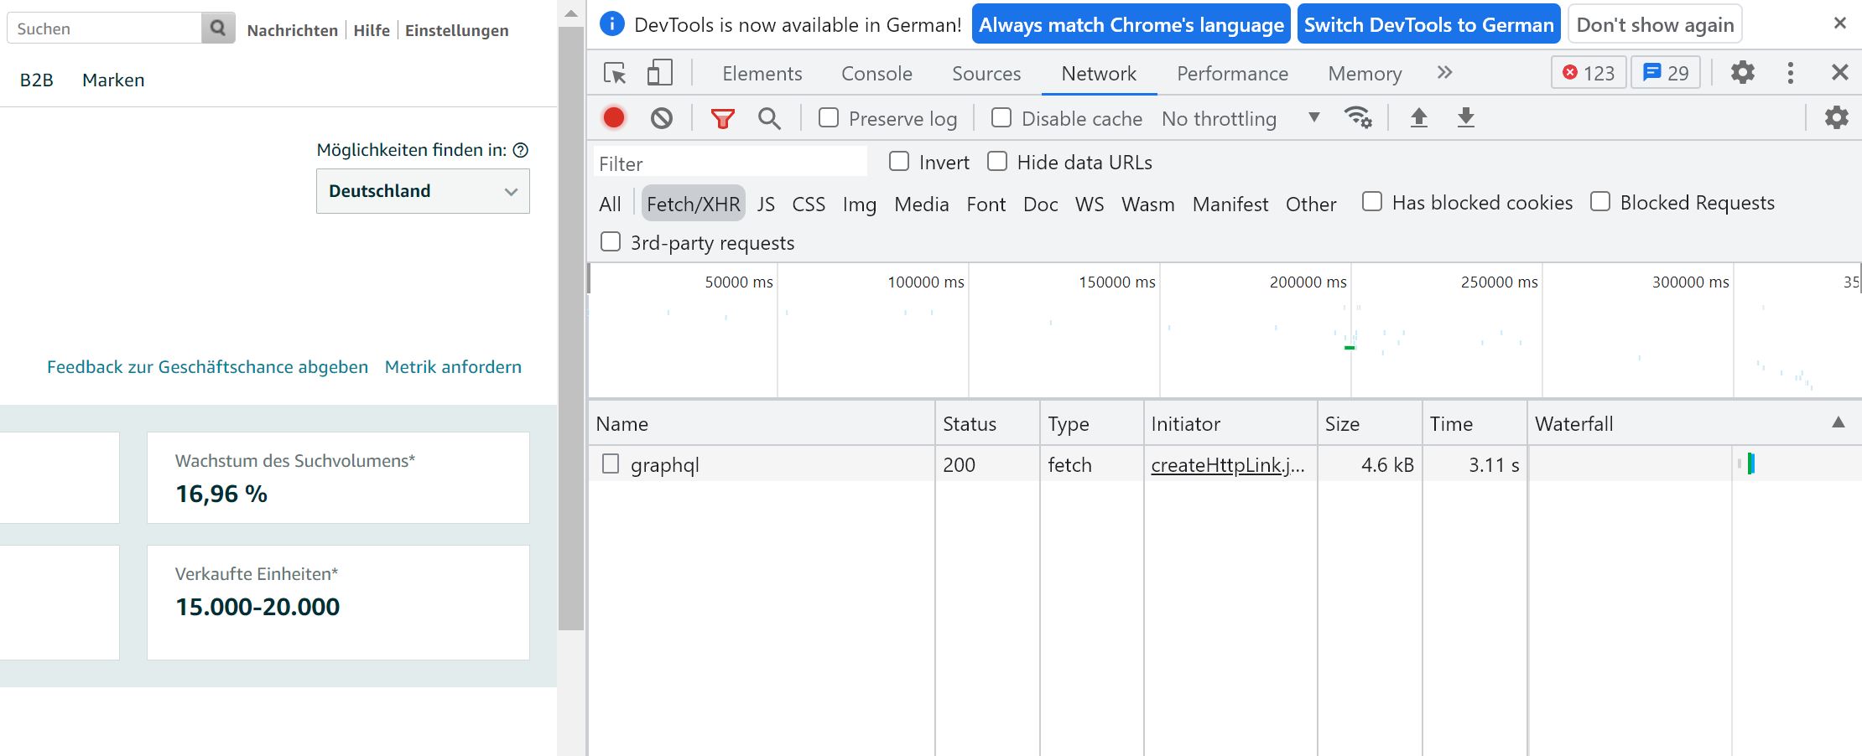Open the Metrik anfordern link
The height and width of the screenshot is (756, 1862).
[x=453, y=366]
